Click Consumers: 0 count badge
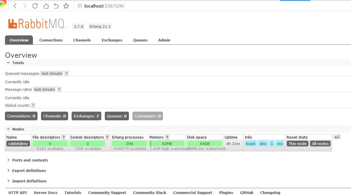This screenshot has height=196, width=351. 148,116
